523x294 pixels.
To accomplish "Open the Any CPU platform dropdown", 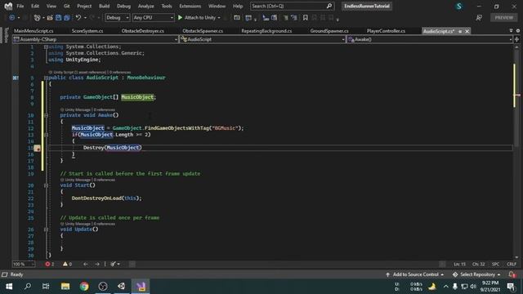I will pyautogui.click(x=153, y=18).
